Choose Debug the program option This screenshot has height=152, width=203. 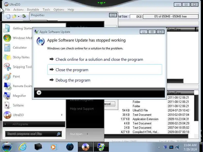105,80
